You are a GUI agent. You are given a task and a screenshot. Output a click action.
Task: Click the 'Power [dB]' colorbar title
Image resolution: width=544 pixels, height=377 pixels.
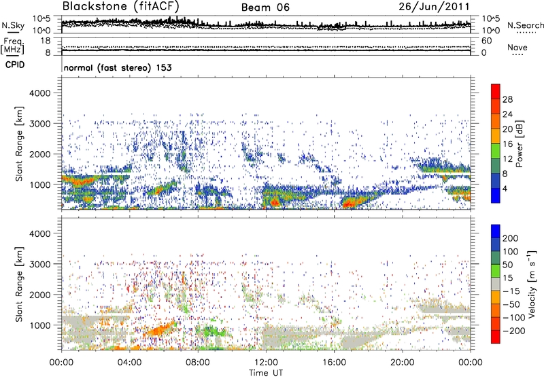520,144
